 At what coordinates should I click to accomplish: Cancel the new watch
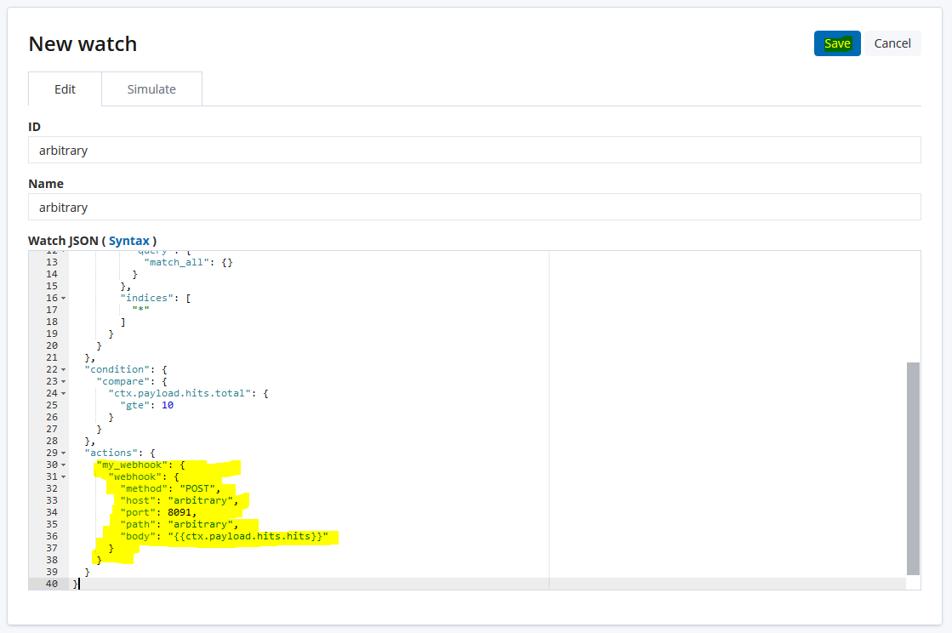(892, 43)
